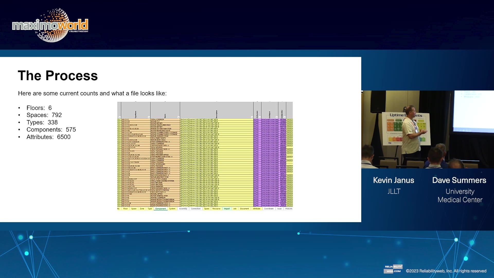Select the Resource sheet tab
This screenshot has height=278, width=494.
(216, 208)
